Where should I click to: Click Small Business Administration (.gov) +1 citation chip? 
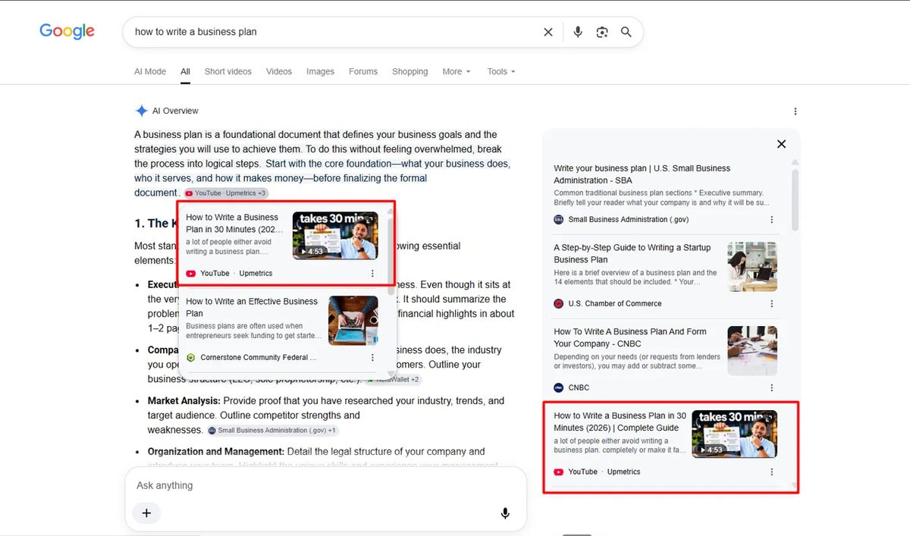coord(272,431)
